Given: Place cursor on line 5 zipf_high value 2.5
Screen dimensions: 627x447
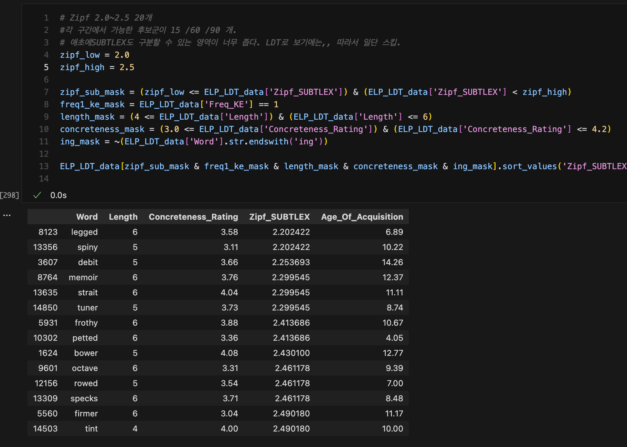Looking at the screenshot, I should pos(127,67).
